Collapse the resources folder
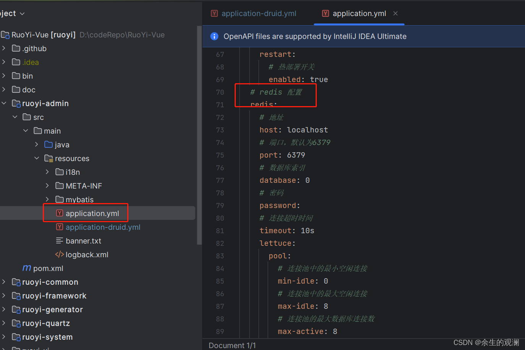This screenshot has width=525, height=350. point(37,158)
